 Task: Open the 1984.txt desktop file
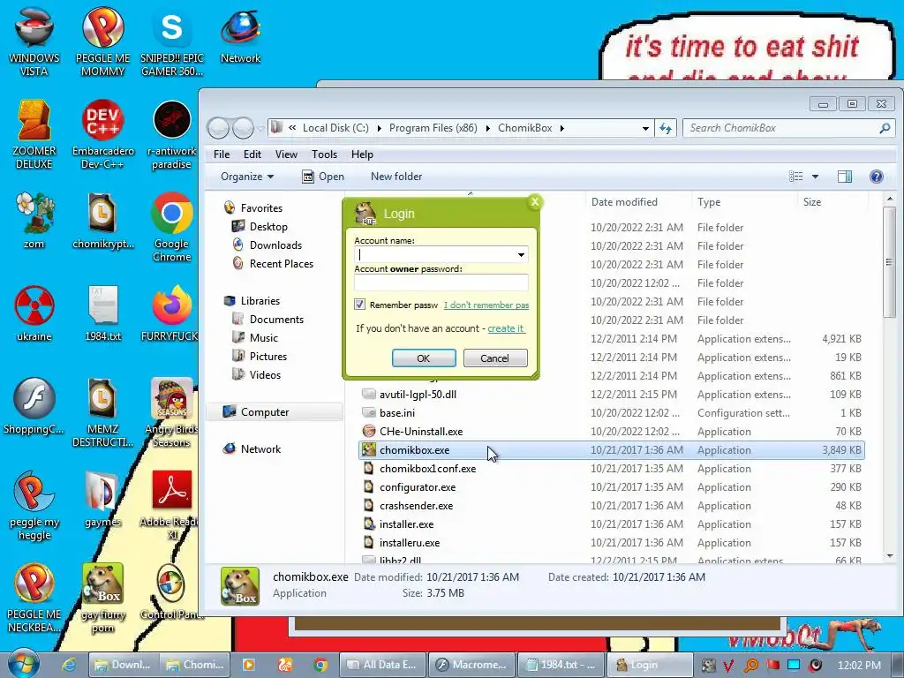coord(102,313)
